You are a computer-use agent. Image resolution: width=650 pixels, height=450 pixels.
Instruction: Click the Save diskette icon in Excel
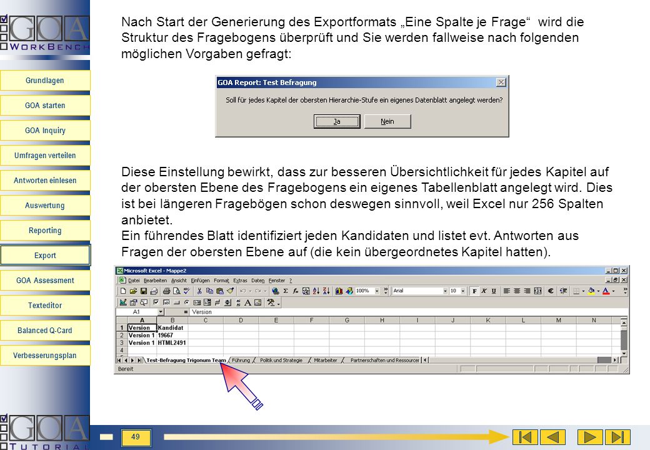click(143, 291)
